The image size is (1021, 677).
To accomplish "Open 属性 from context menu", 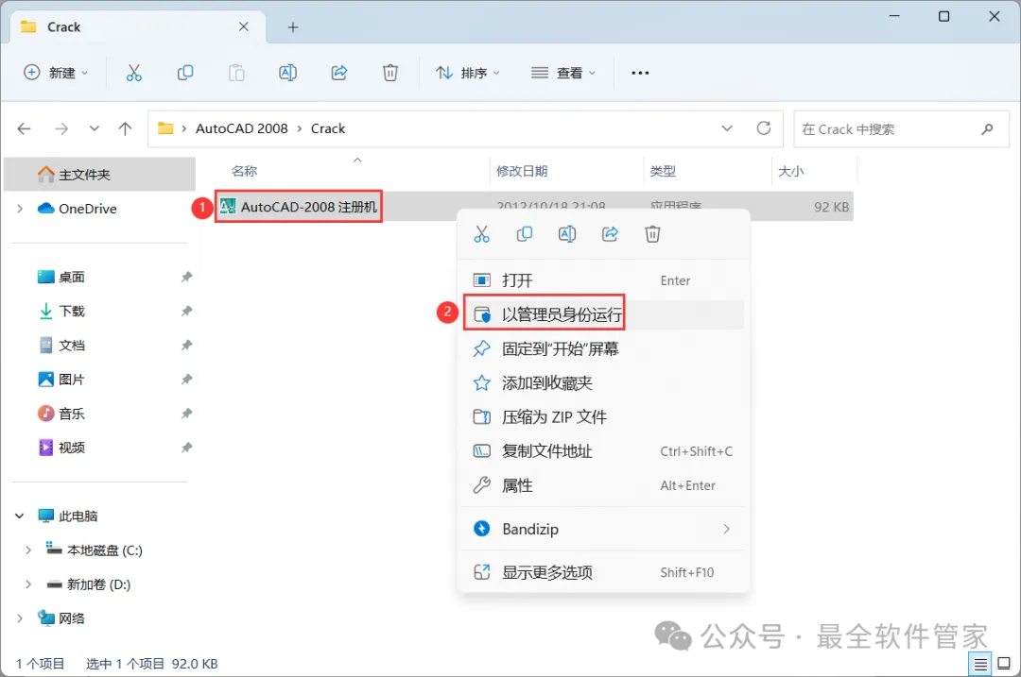I will (603, 485).
